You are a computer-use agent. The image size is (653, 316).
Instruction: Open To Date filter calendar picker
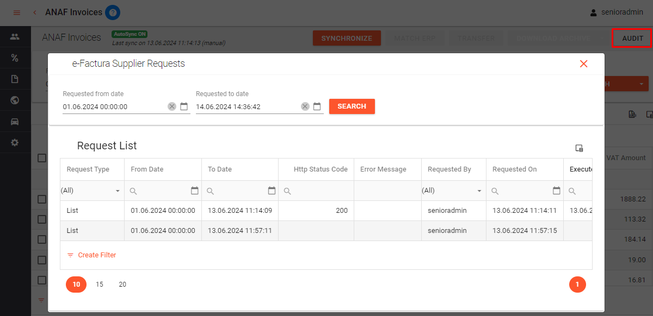coord(272,191)
